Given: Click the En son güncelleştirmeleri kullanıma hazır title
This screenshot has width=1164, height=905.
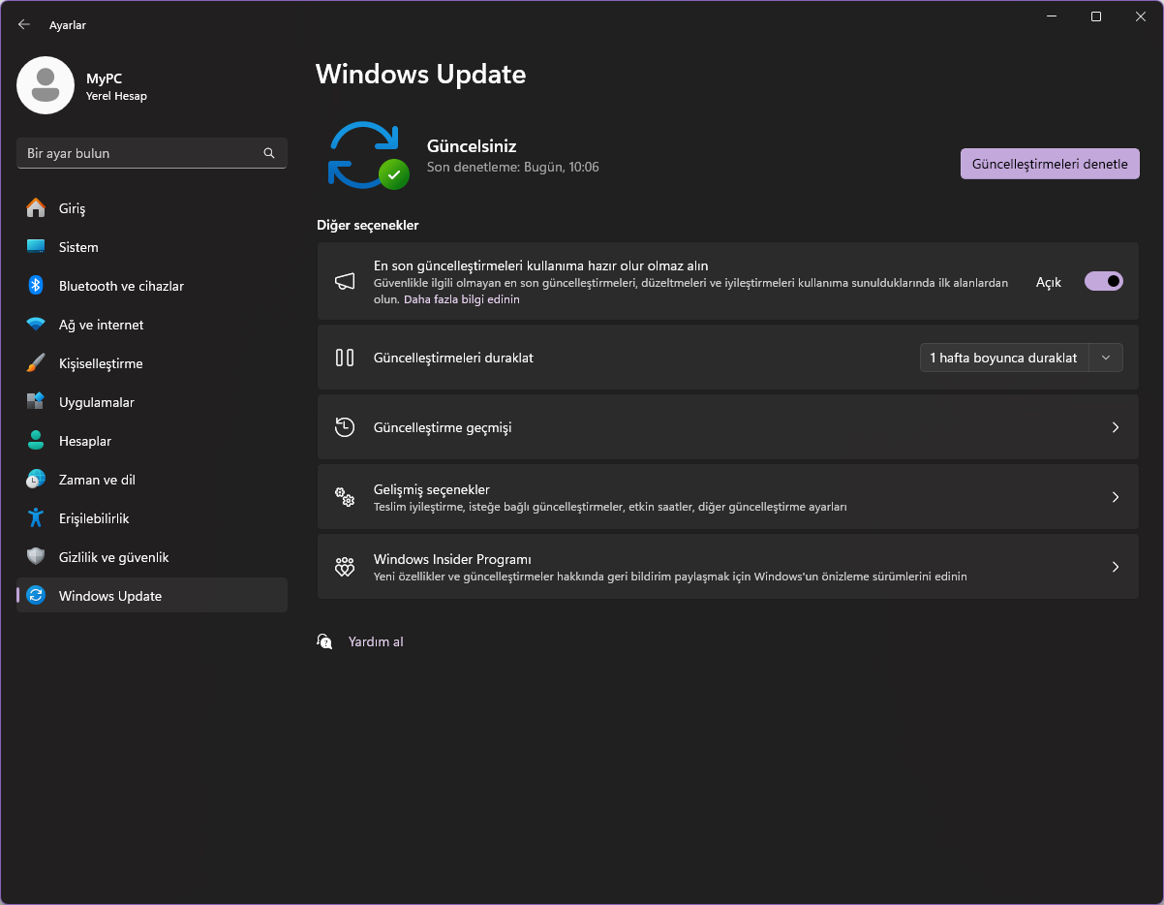Looking at the screenshot, I should [x=541, y=265].
